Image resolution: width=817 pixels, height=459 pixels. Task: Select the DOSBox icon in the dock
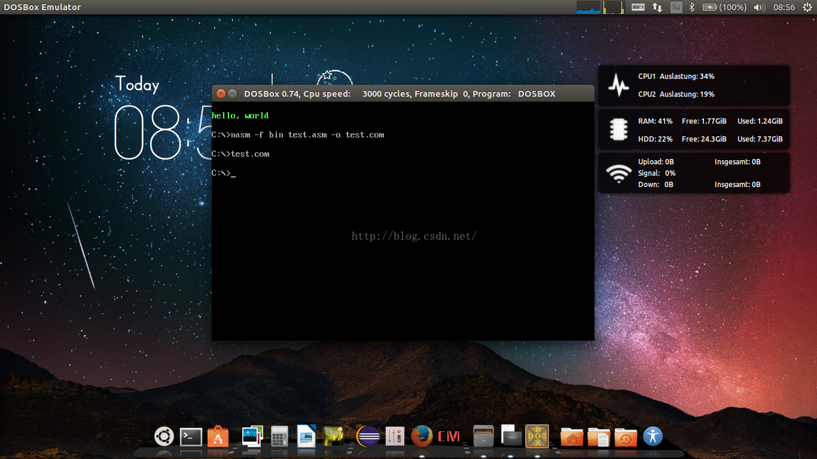537,436
